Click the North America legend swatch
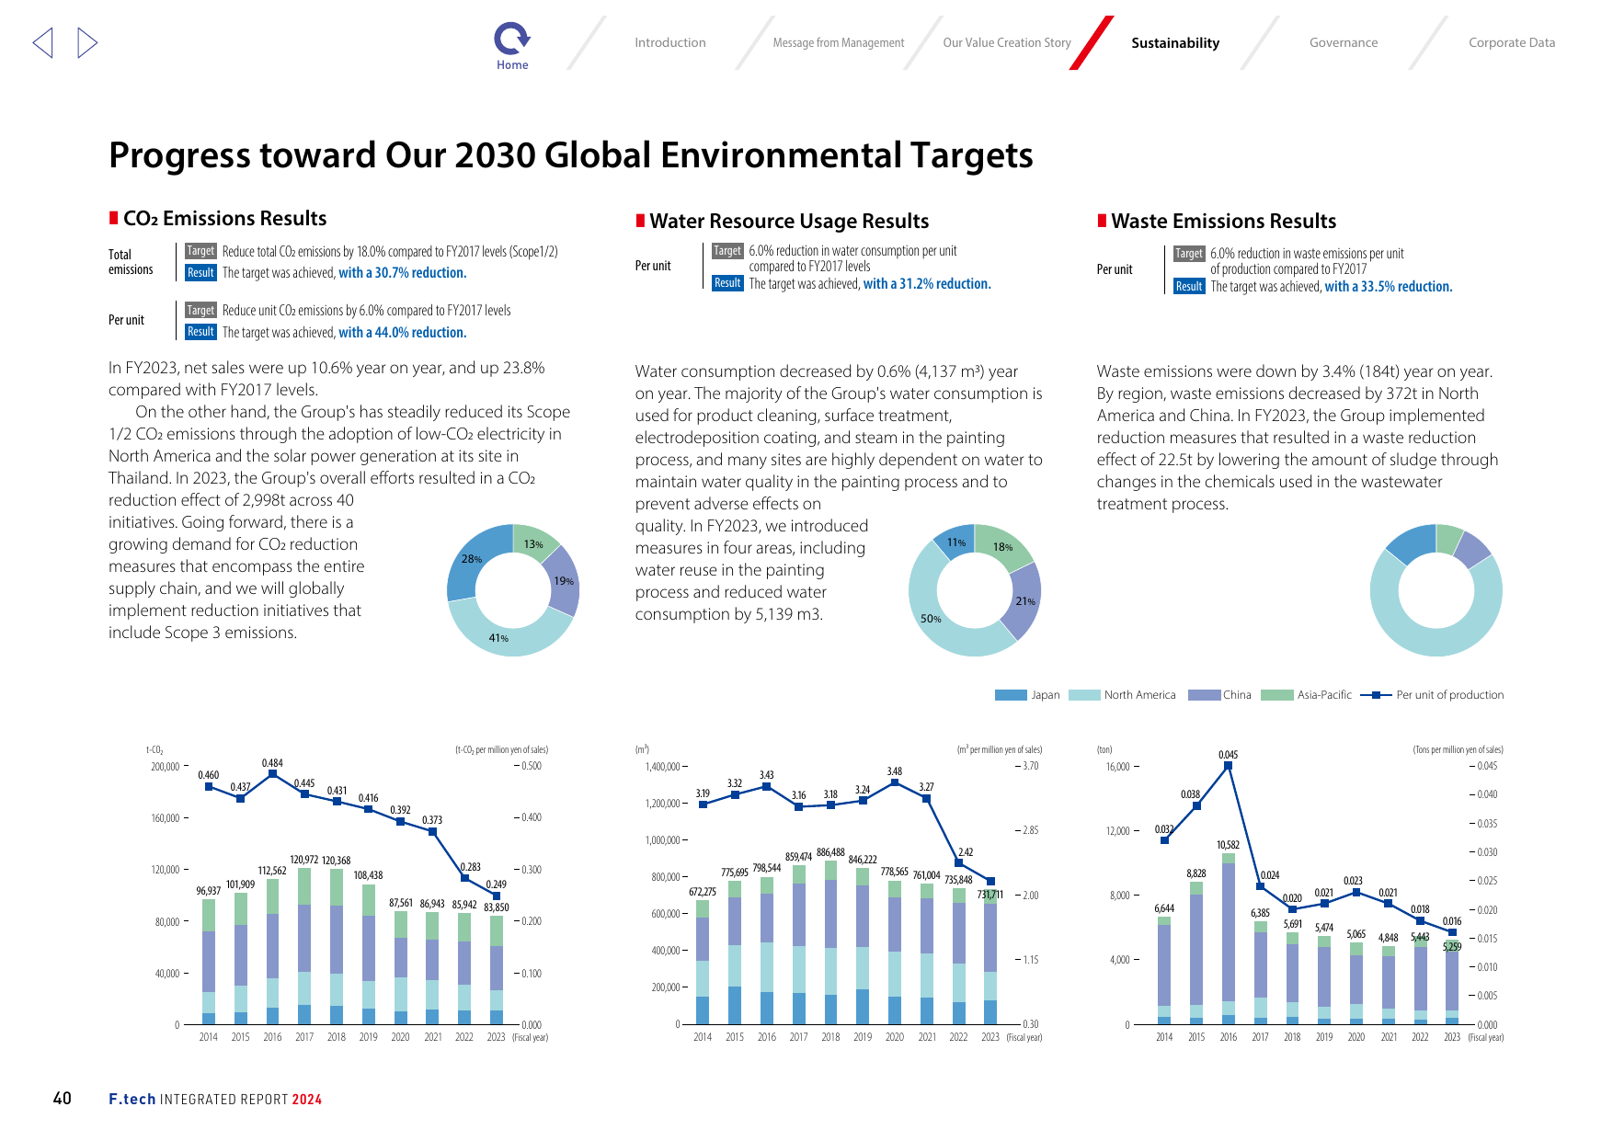The height and width of the screenshot is (1141, 1613). (1084, 695)
